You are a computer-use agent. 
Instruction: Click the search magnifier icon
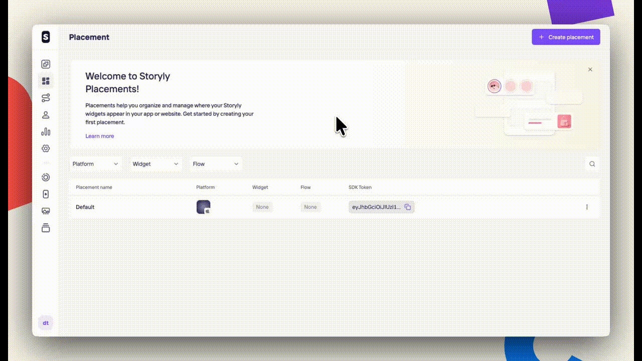click(x=592, y=164)
